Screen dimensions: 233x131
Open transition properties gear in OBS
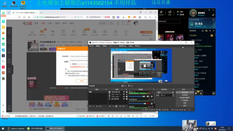[x=173, y=92]
